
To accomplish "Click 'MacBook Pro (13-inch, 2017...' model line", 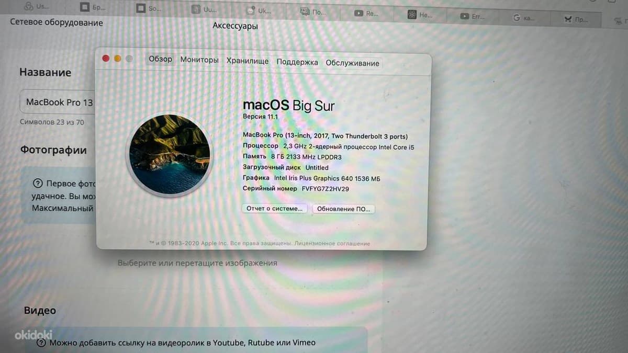I will pyautogui.click(x=326, y=136).
